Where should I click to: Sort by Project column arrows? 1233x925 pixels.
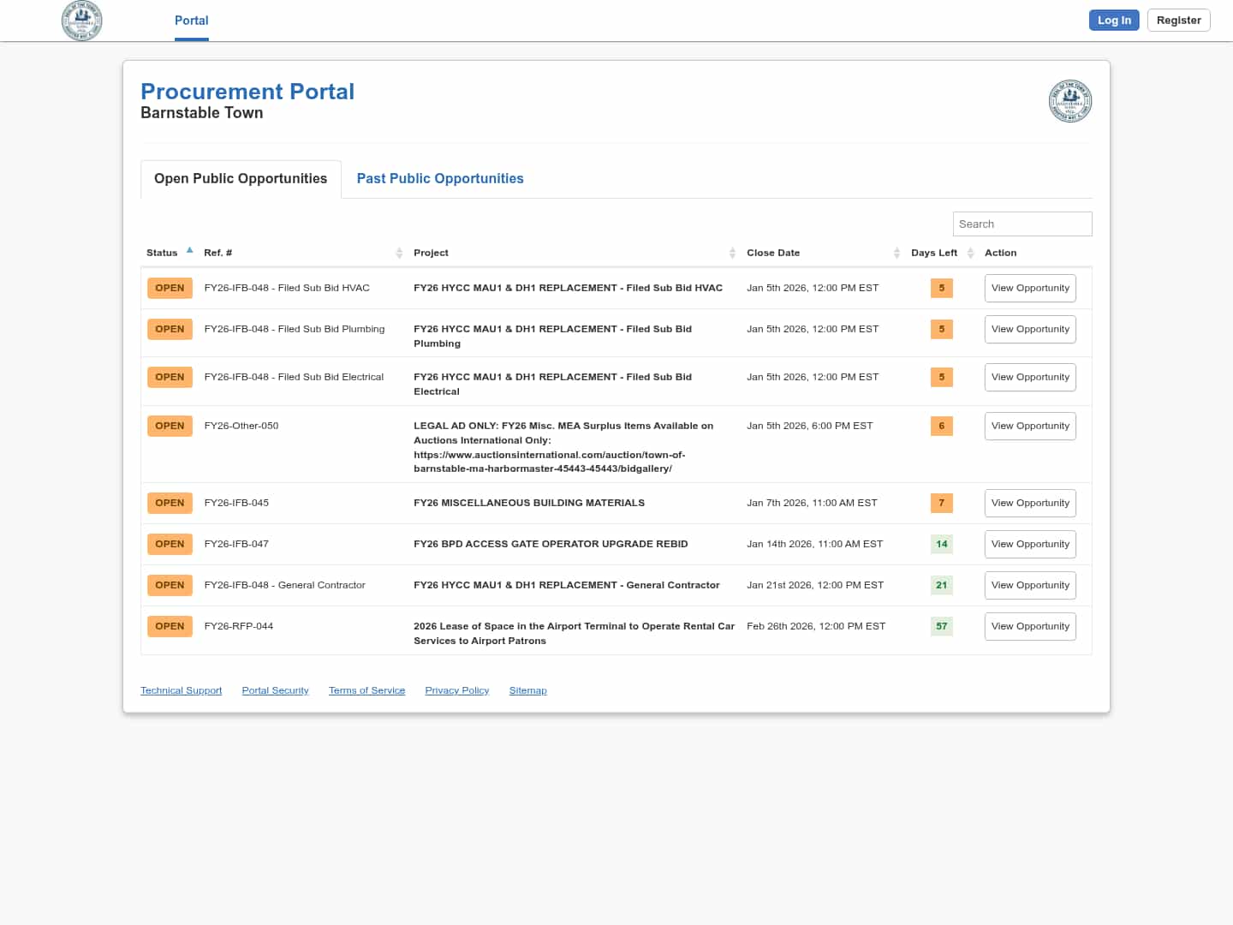pos(732,253)
